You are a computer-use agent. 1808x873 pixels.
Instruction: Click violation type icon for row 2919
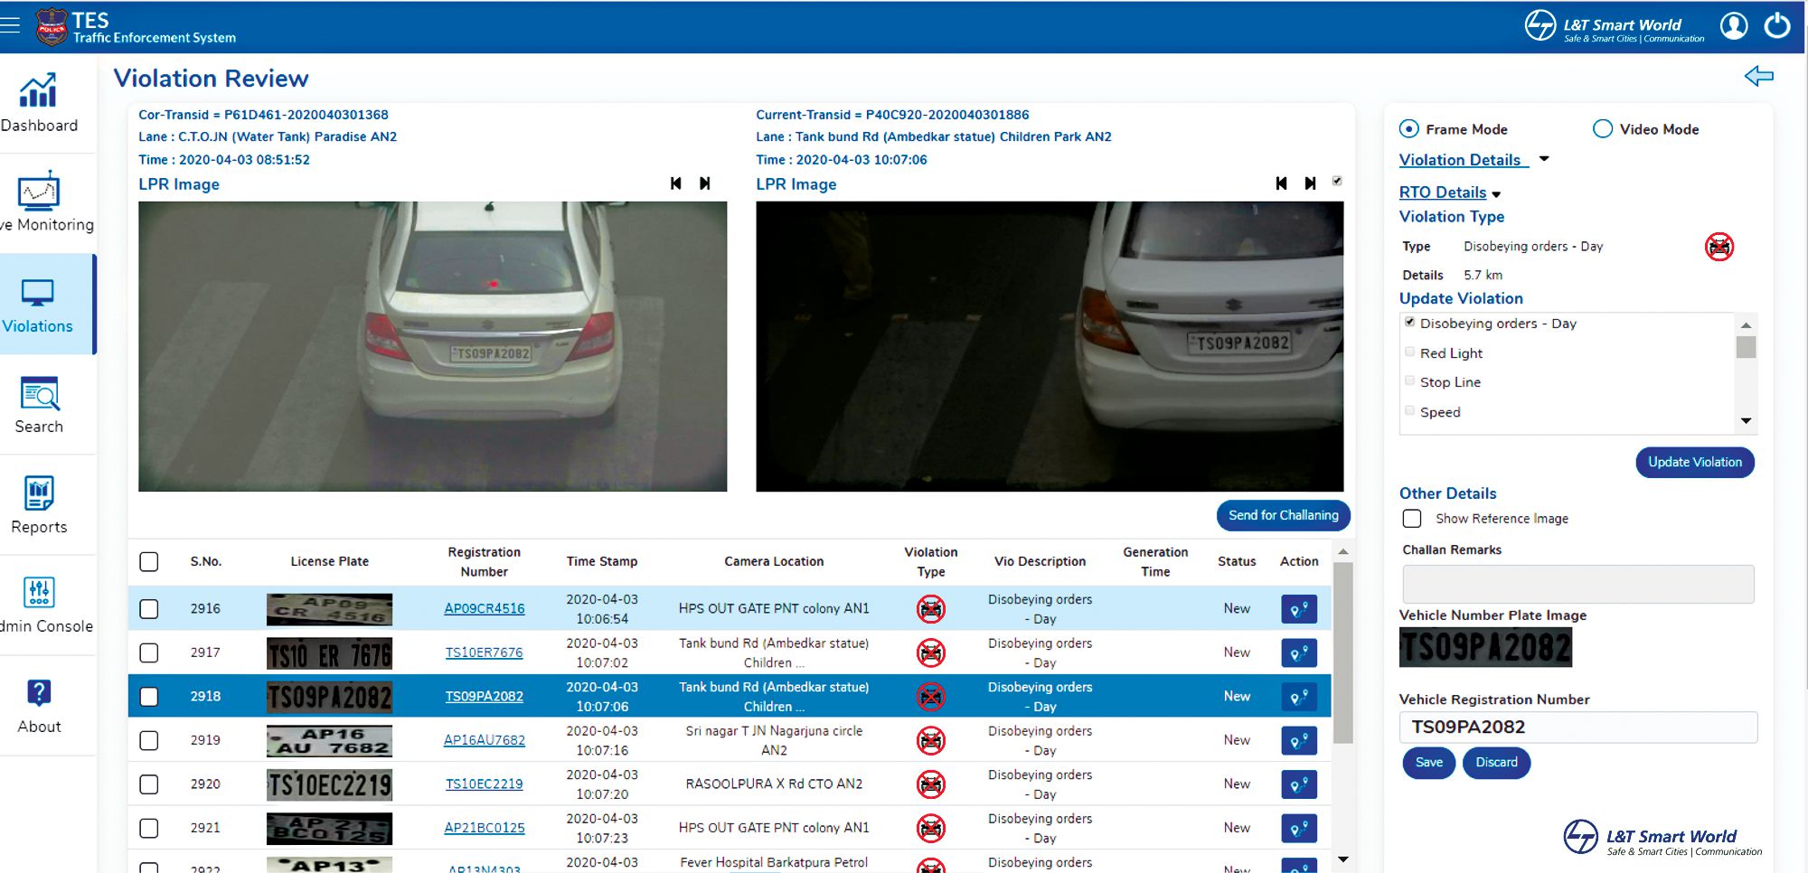[930, 741]
